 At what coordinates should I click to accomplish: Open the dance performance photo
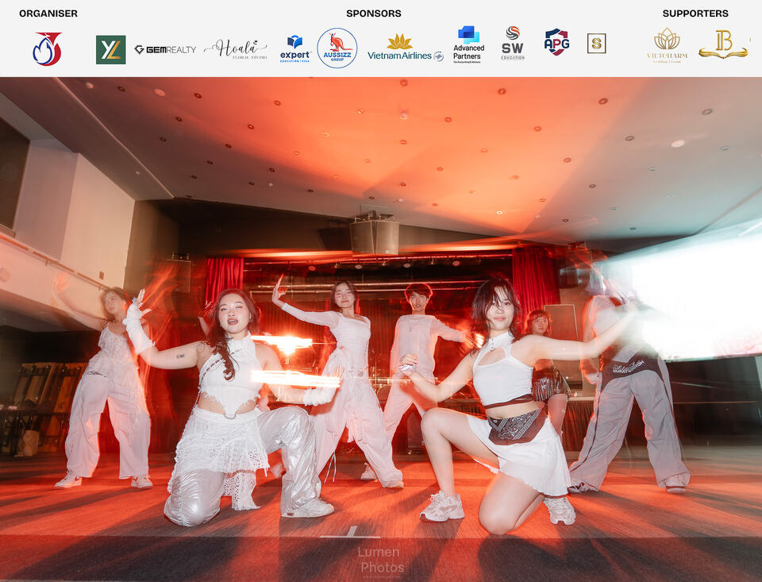(381, 330)
